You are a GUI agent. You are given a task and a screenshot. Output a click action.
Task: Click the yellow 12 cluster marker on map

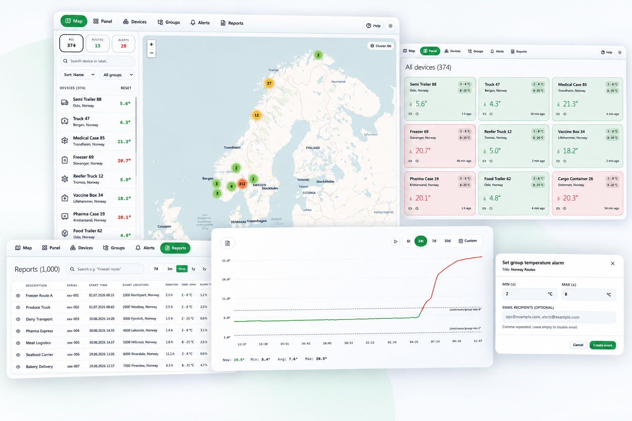click(256, 115)
